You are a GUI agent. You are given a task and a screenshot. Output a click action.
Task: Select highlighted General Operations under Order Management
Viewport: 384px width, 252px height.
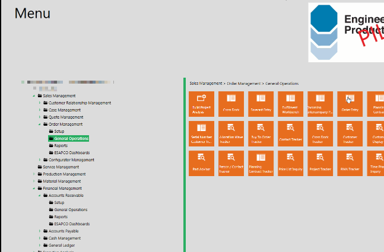pos(69,139)
